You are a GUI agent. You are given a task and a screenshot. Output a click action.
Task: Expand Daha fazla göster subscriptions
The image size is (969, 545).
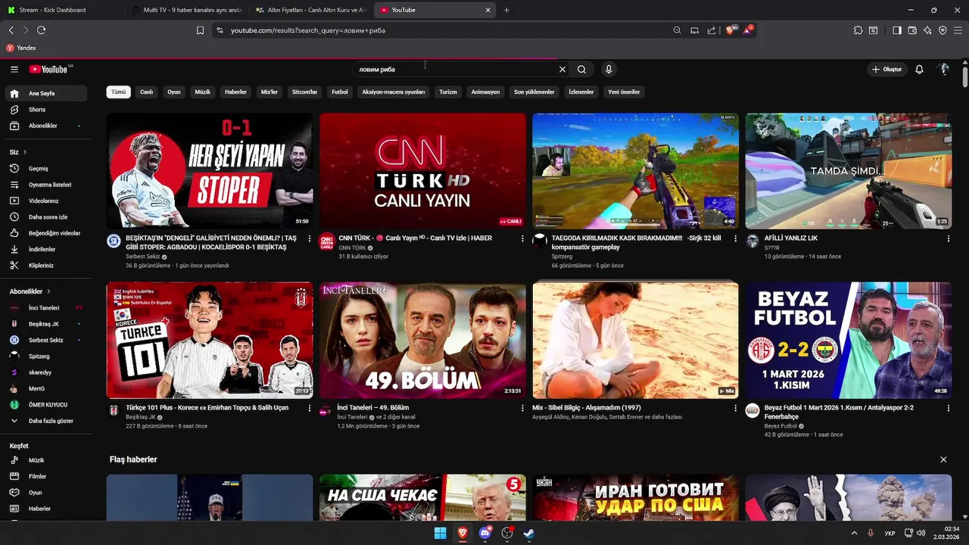pos(46,421)
